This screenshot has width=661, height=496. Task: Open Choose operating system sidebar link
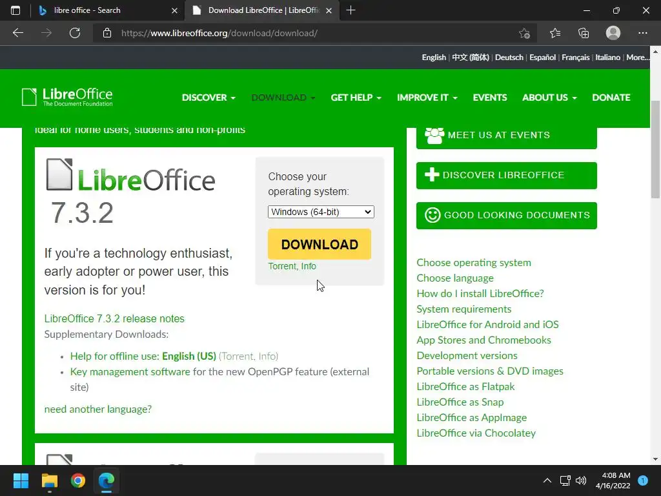click(474, 262)
